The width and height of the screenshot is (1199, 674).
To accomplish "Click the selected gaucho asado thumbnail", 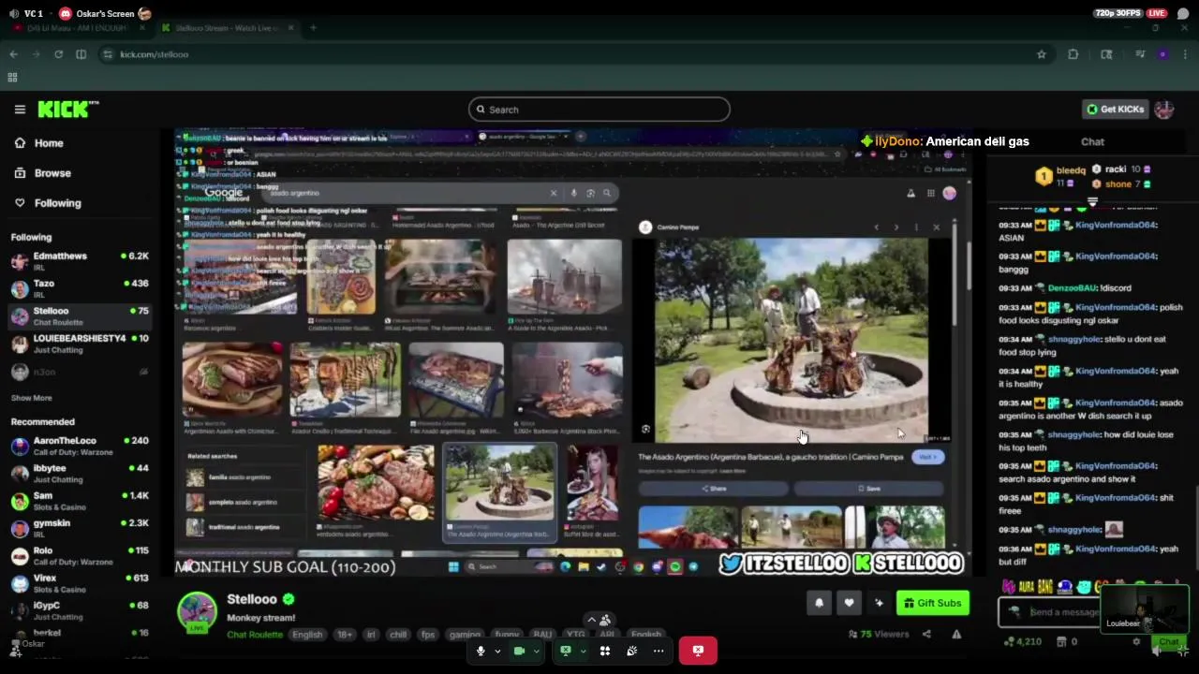I will [x=499, y=483].
